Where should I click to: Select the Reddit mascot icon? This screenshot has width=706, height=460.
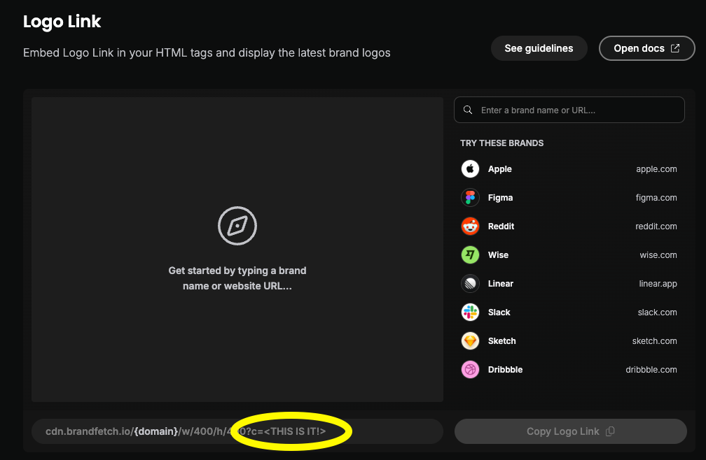(470, 226)
